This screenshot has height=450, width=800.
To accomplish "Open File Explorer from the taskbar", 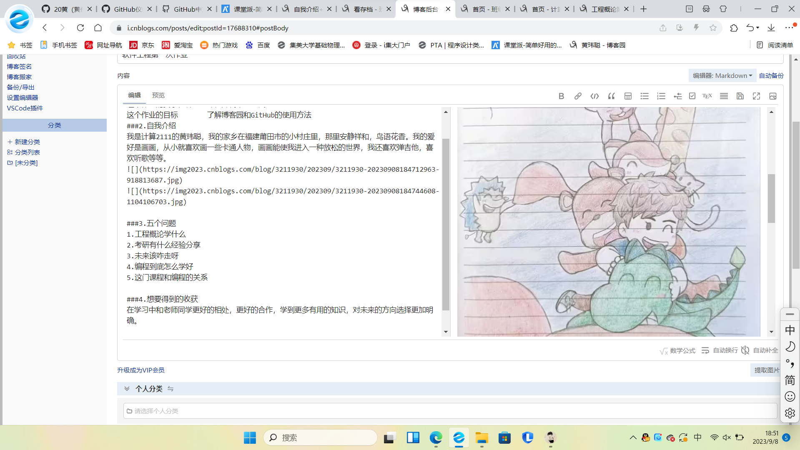I will pos(482,437).
